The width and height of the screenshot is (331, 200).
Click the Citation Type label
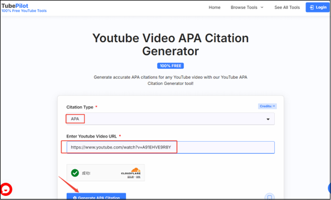point(80,107)
